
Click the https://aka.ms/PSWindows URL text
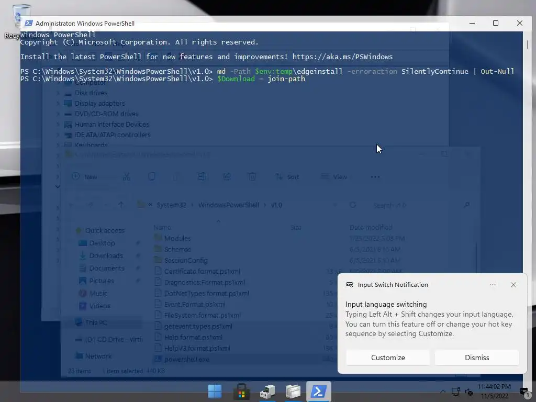342,57
